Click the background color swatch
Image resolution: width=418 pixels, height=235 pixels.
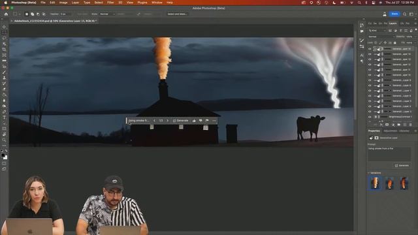tap(6, 157)
